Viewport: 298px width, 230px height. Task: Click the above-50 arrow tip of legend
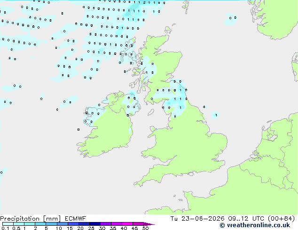[149, 224]
